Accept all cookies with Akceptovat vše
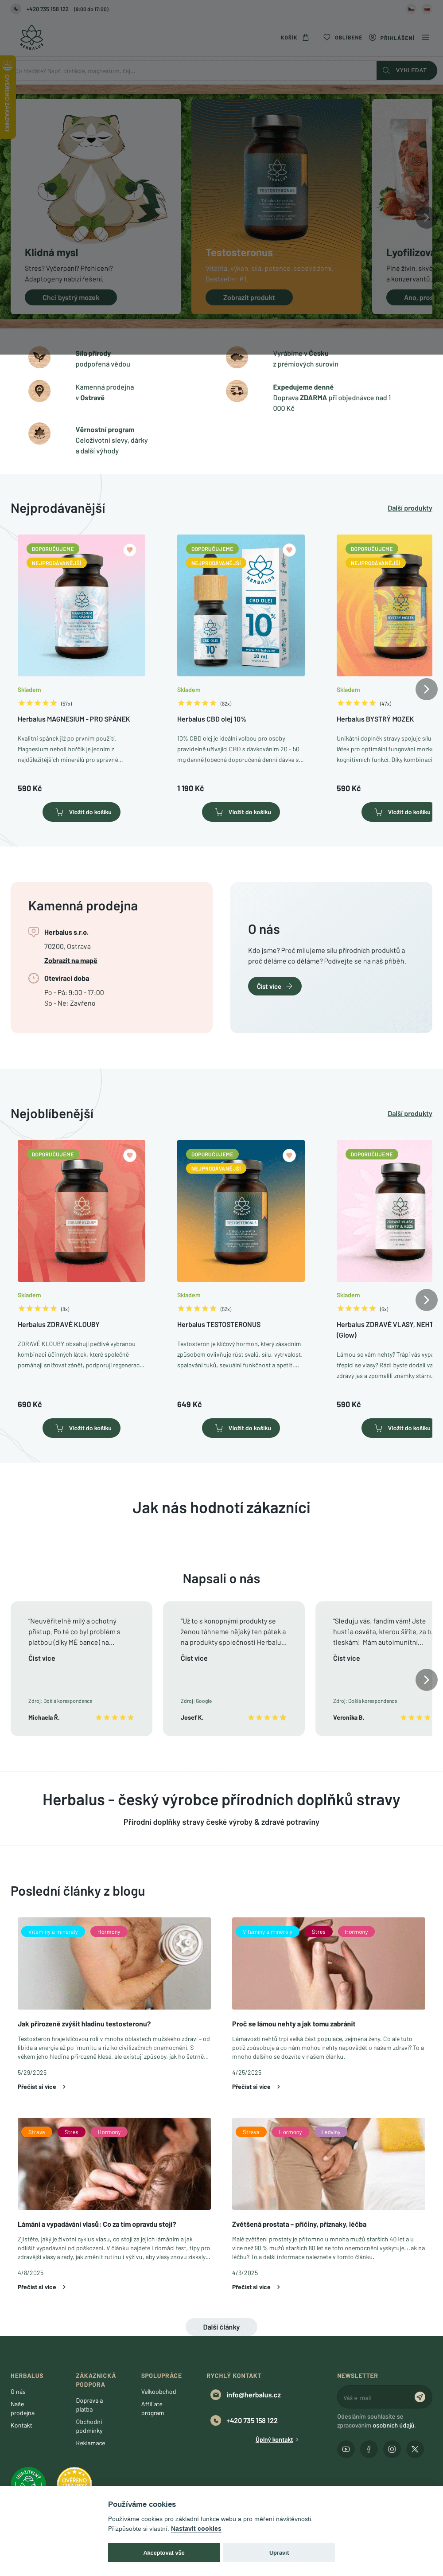This screenshot has height=2576, width=443. (164, 2552)
